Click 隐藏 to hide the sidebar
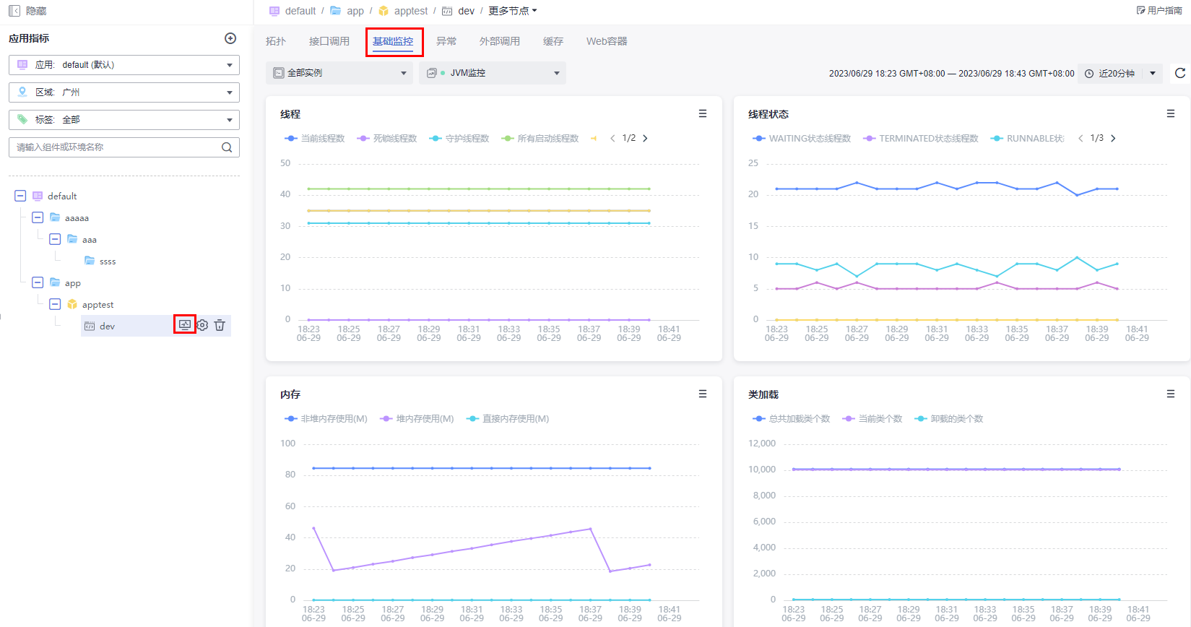1191x627 pixels. [x=27, y=11]
